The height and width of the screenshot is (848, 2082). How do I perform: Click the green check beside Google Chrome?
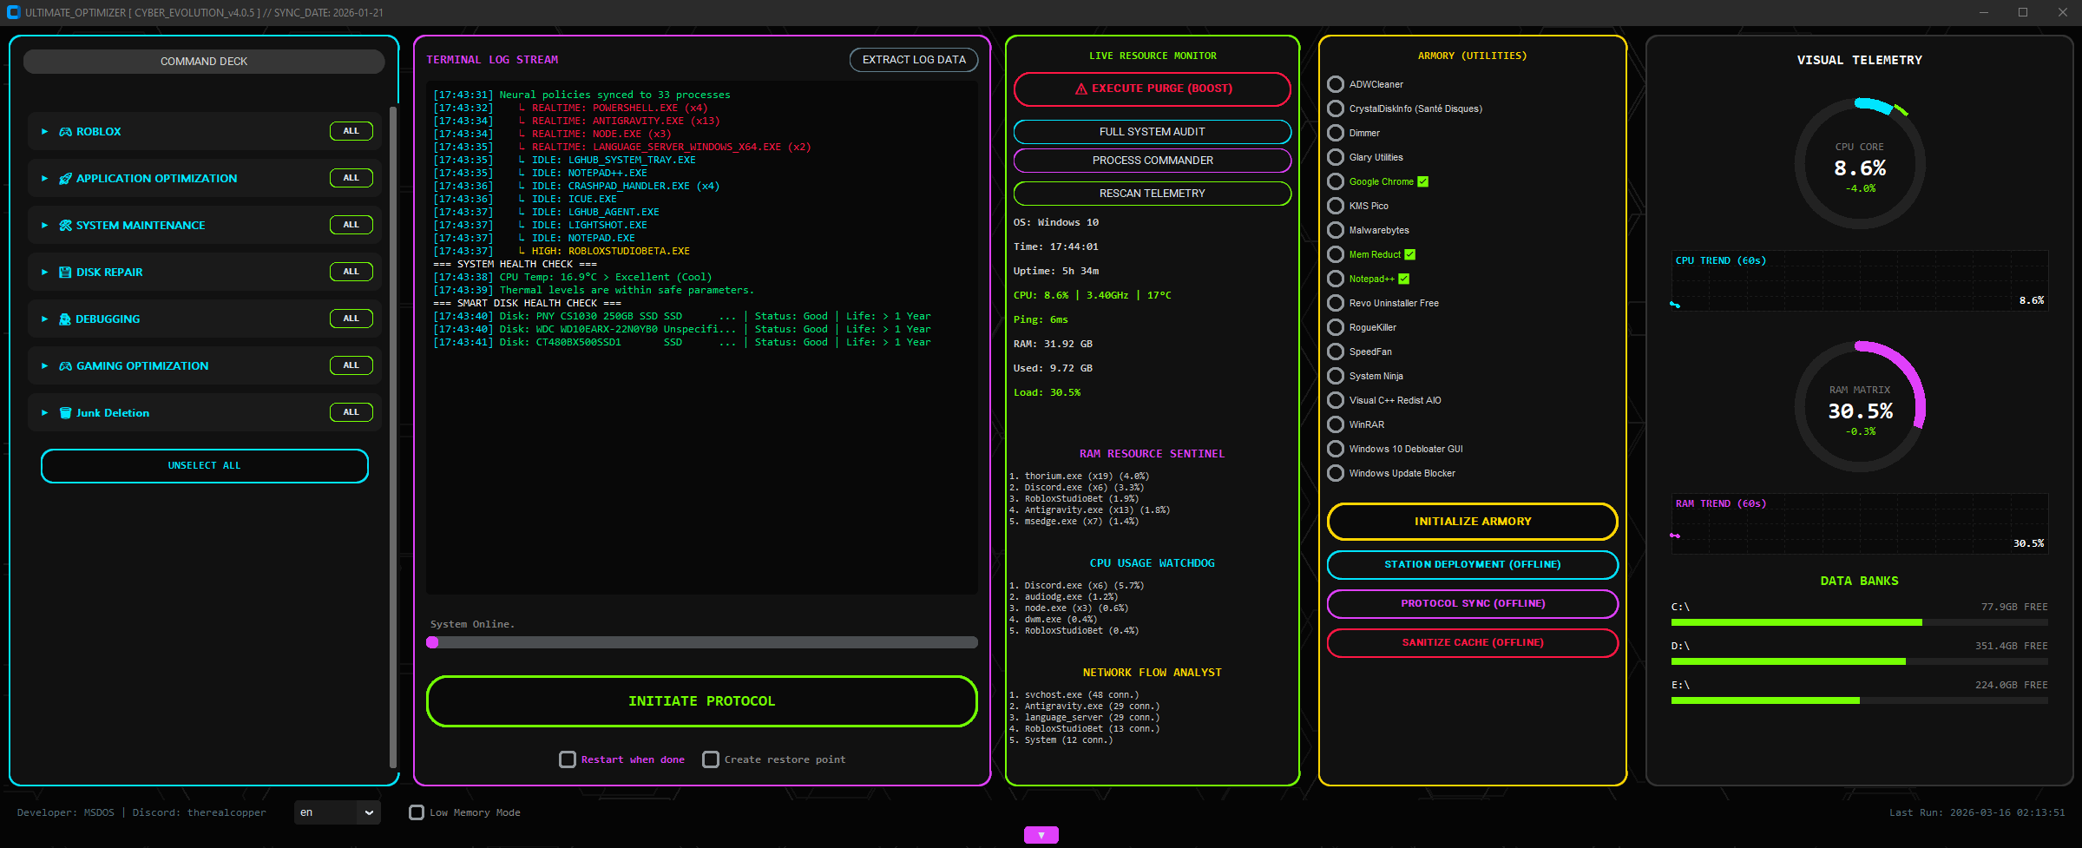click(1423, 181)
